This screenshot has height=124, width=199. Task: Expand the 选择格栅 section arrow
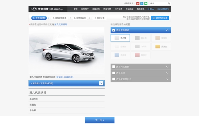[167, 73]
